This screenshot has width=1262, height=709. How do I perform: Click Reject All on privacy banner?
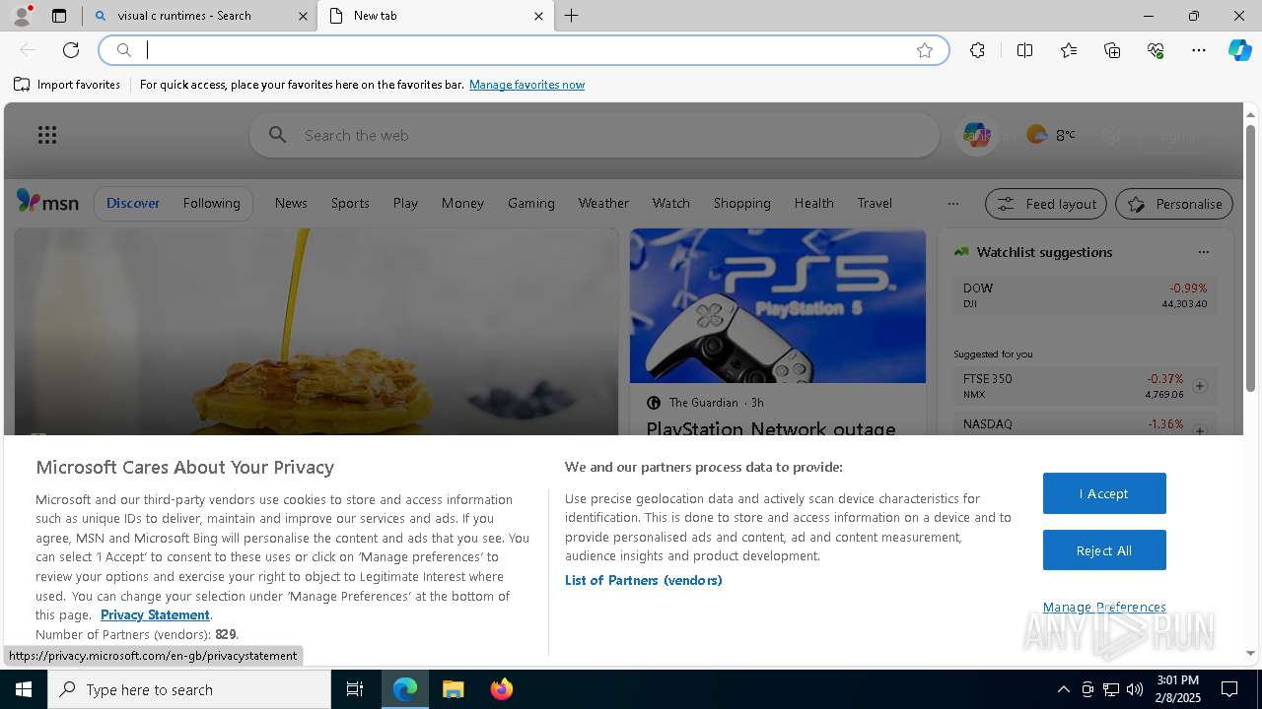1104,550
